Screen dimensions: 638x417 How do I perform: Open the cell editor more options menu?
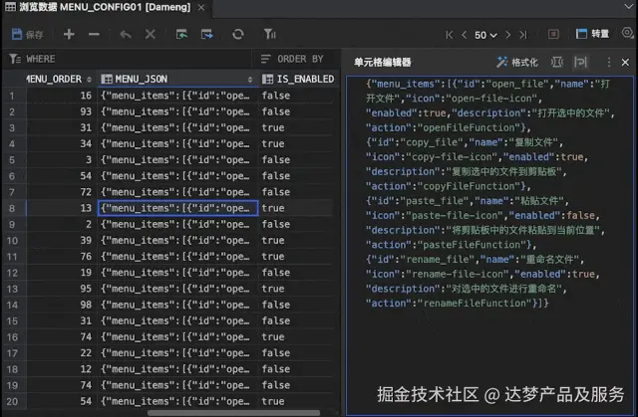(x=609, y=62)
